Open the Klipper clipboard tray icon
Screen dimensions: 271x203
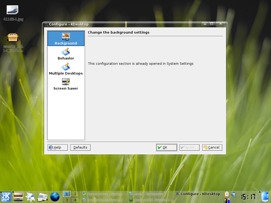tap(227, 194)
